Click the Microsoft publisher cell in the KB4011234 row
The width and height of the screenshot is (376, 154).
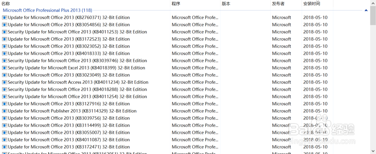[x=282, y=82]
